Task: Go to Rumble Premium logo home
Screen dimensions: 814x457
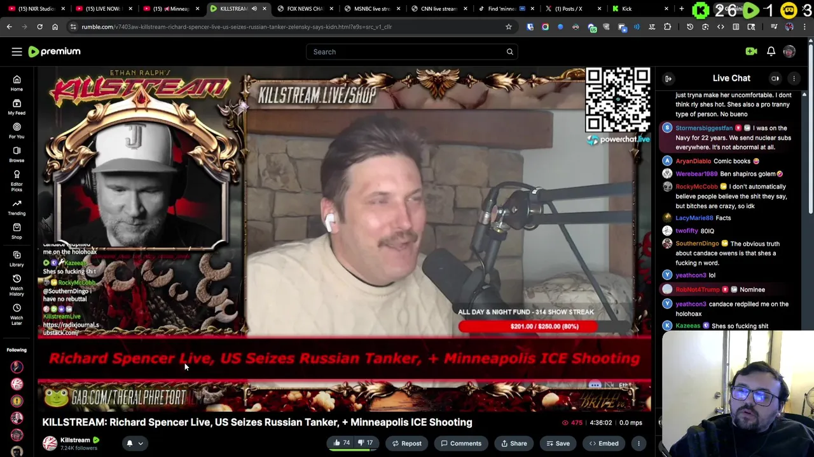Action: pos(55,51)
